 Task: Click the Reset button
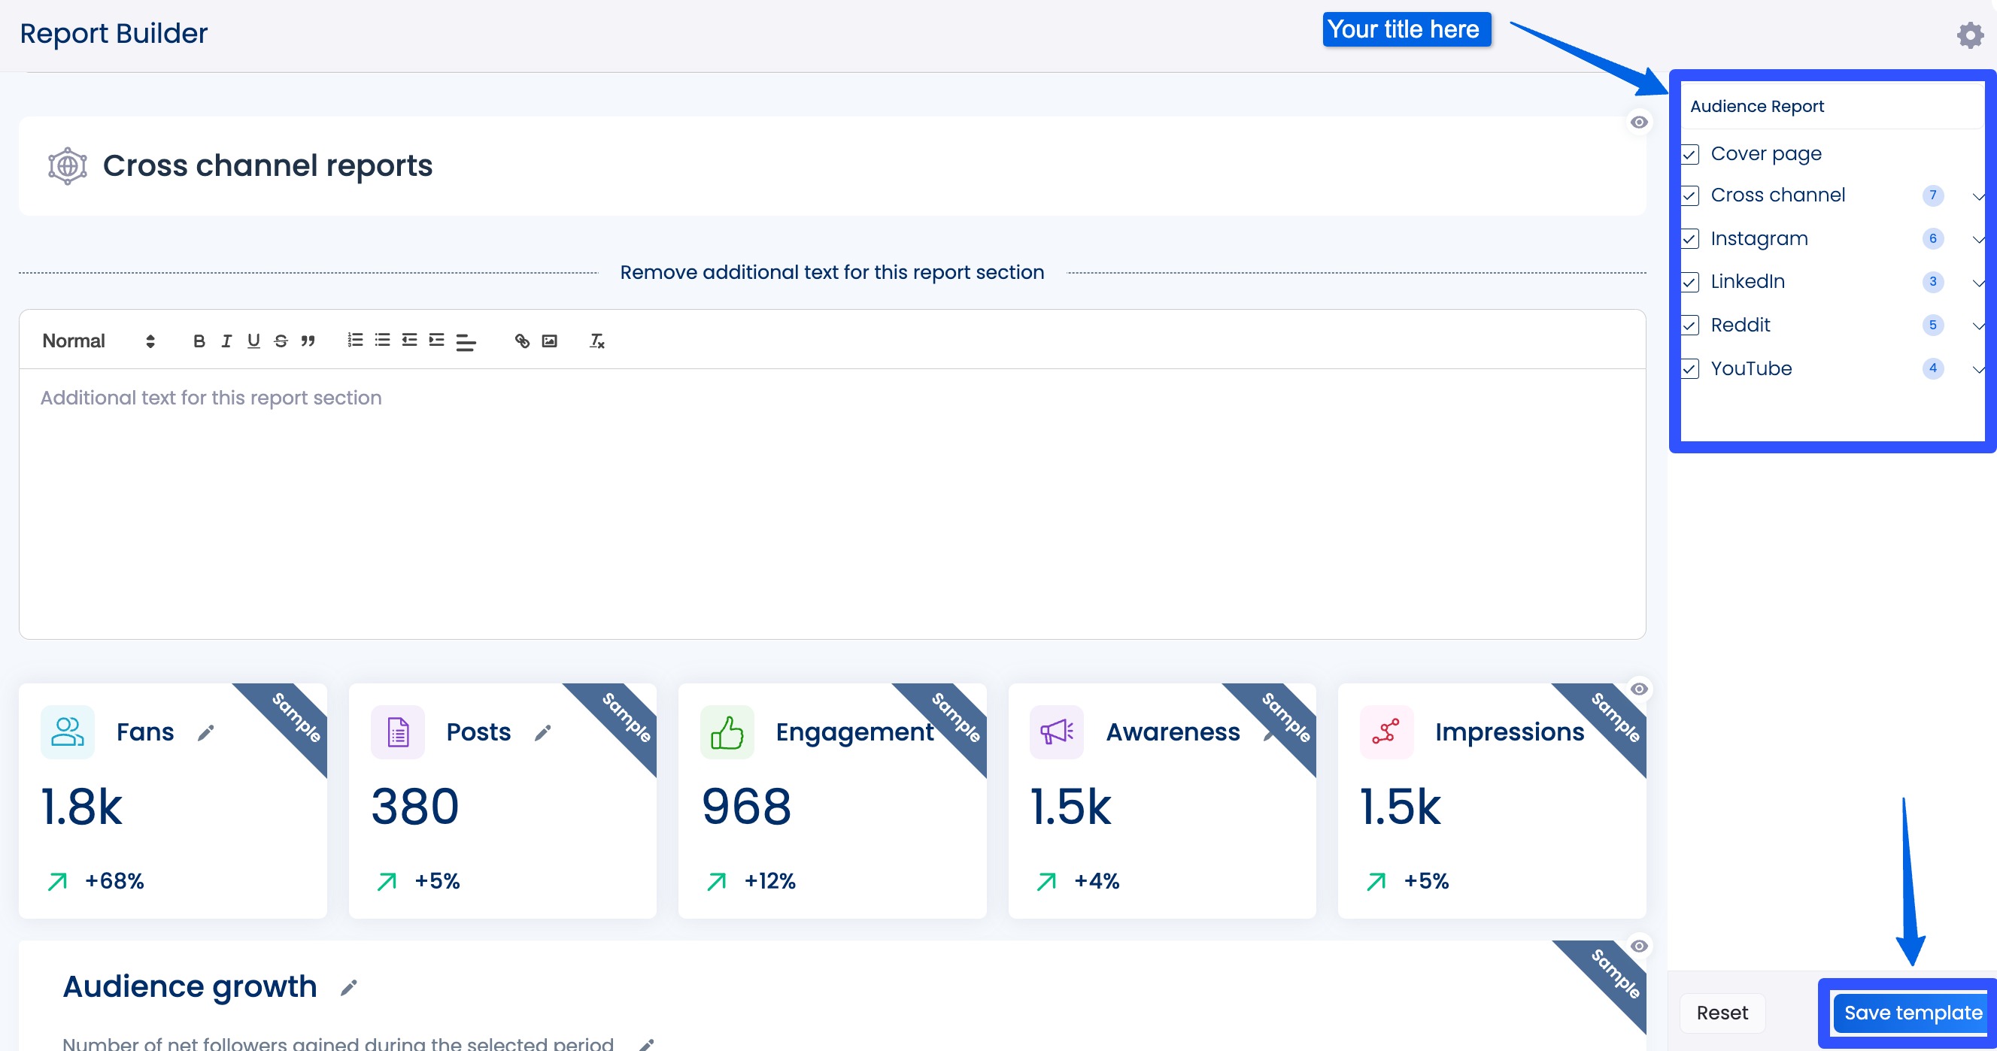(1722, 1012)
